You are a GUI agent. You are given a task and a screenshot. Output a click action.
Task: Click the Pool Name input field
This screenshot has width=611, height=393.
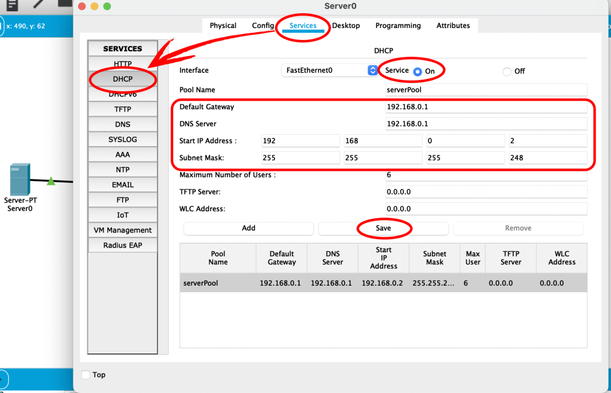pos(486,90)
